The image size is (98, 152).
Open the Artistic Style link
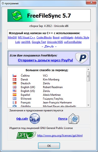tap(82, 37)
